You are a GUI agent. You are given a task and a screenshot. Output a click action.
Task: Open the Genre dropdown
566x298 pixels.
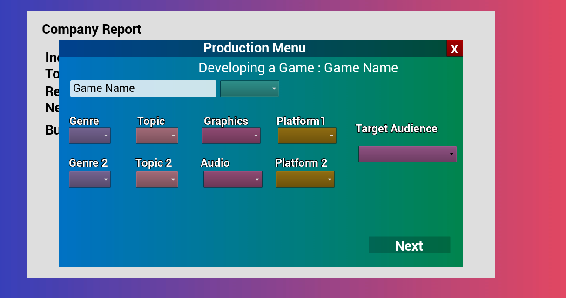click(90, 136)
